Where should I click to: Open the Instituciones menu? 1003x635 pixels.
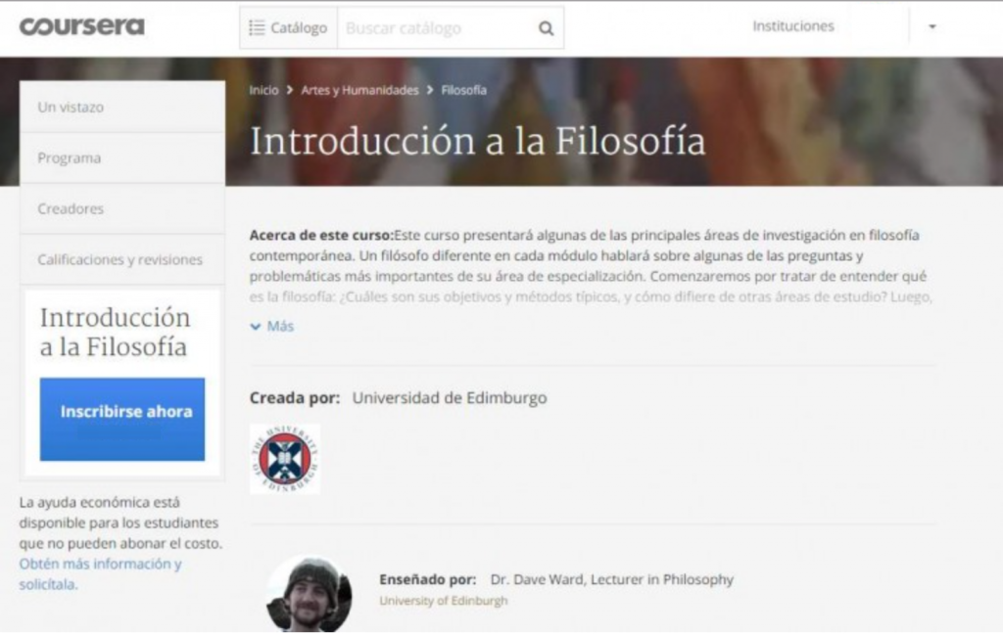(x=792, y=26)
